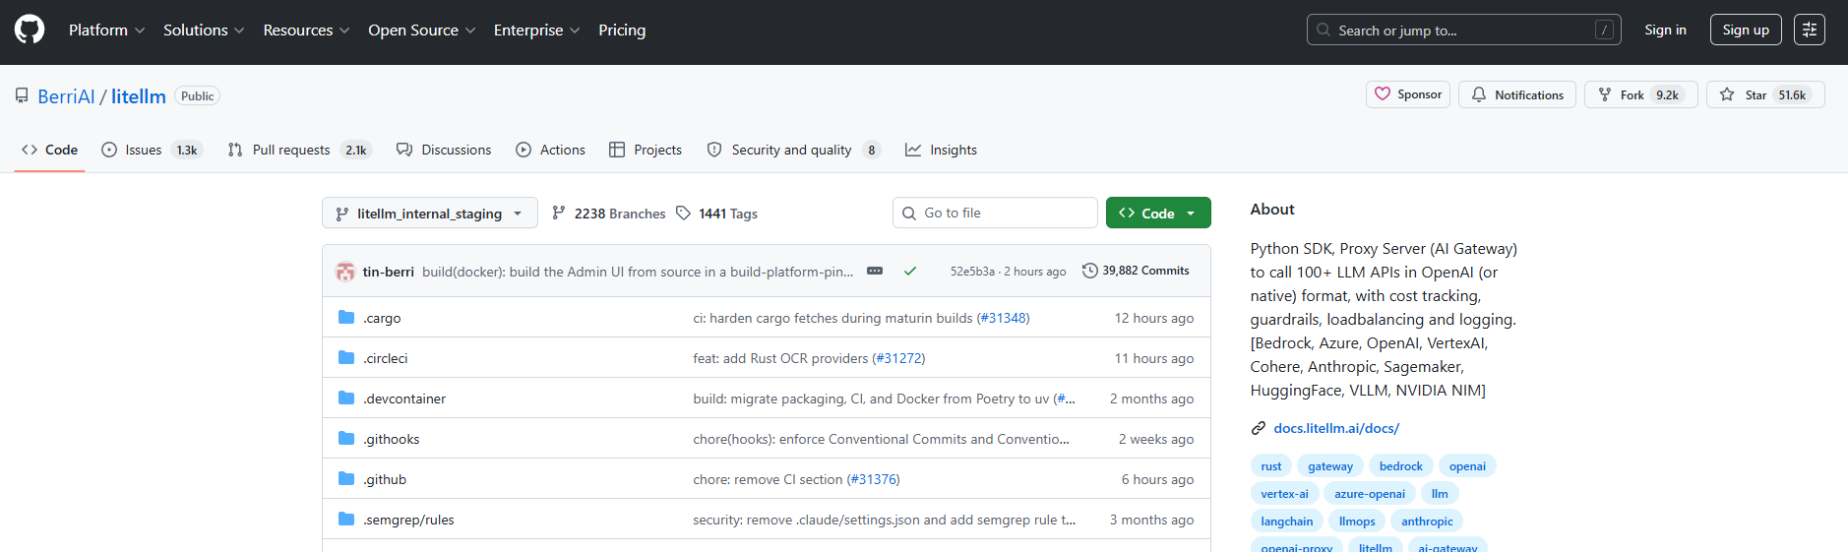View the 2238 Branches link
Image resolution: width=1848 pixels, height=552 pixels.
(x=609, y=214)
